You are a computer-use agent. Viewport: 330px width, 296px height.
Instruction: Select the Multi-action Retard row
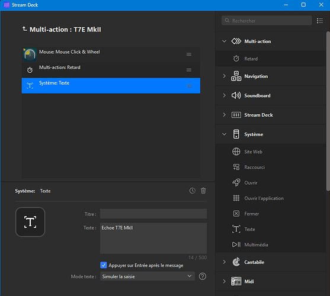click(111, 70)
